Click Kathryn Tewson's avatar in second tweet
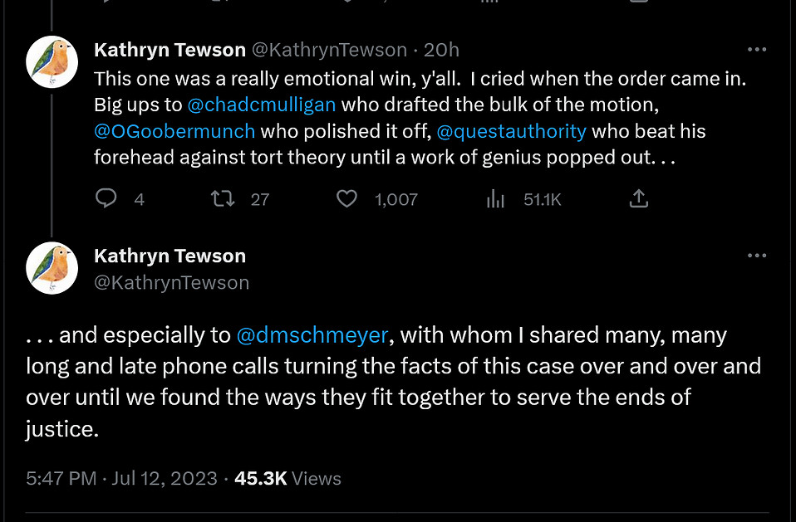 coord(52,268)
